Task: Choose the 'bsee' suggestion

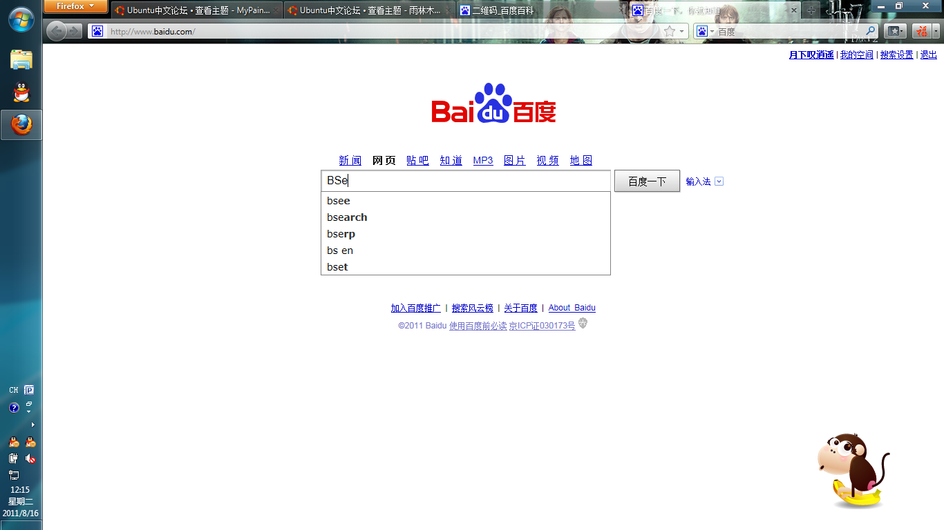Action: 466,201
